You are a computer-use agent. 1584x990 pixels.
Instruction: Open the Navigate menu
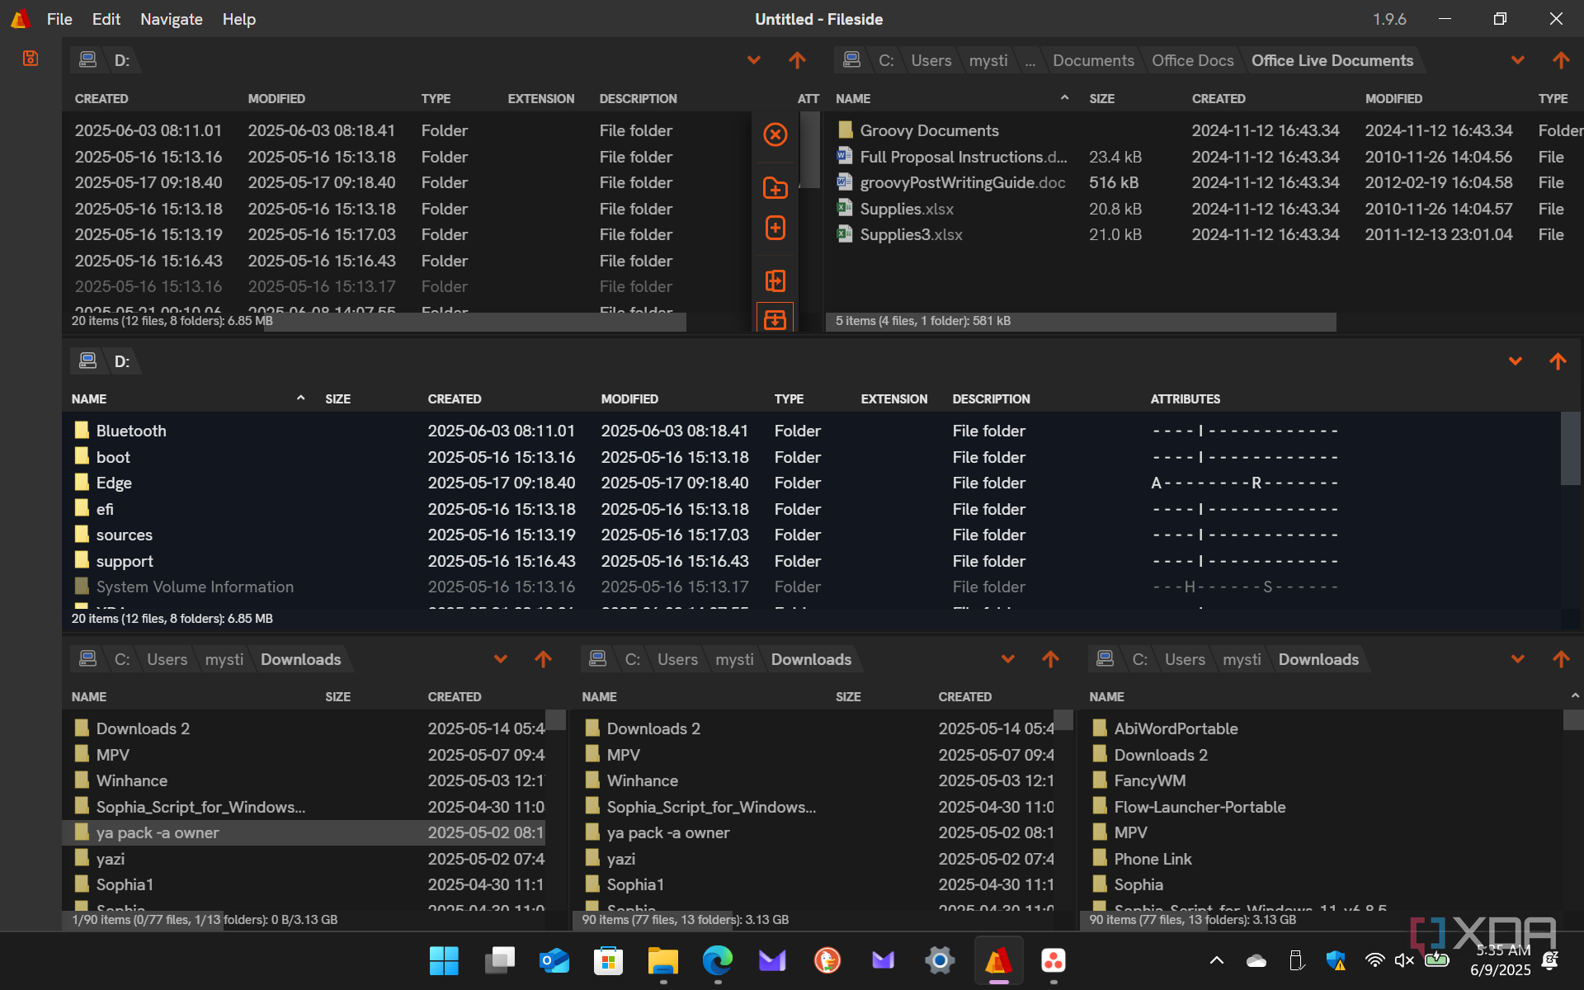point(171,19)
